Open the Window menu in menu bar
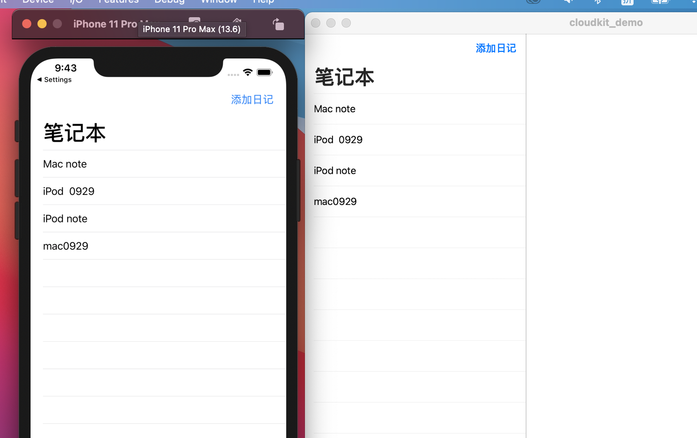697x438 pixels. click(219, 2)
